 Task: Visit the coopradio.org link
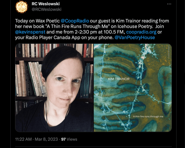141,32
